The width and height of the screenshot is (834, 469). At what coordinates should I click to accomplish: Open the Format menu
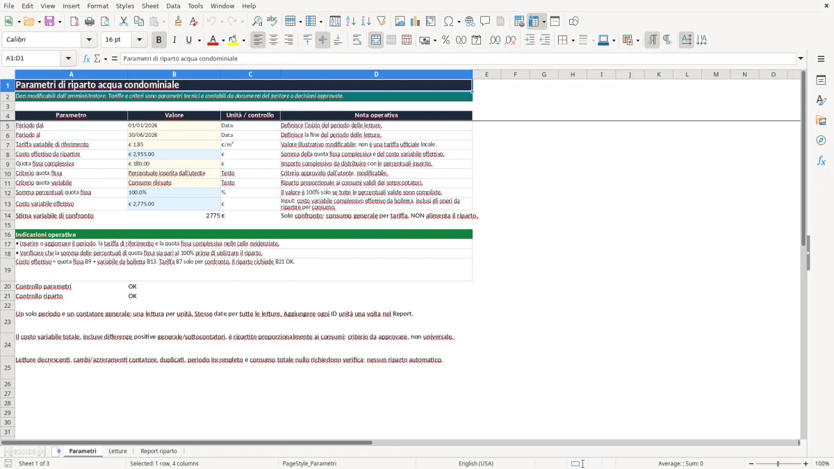pyautogui.click(x=97, y=6)
